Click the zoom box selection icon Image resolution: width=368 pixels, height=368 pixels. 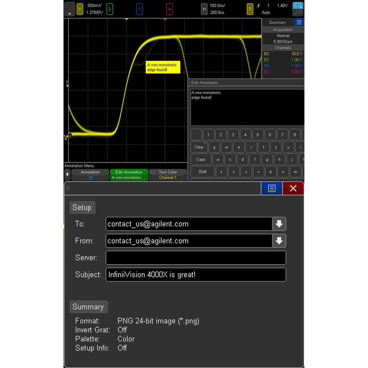coord(298,5)
